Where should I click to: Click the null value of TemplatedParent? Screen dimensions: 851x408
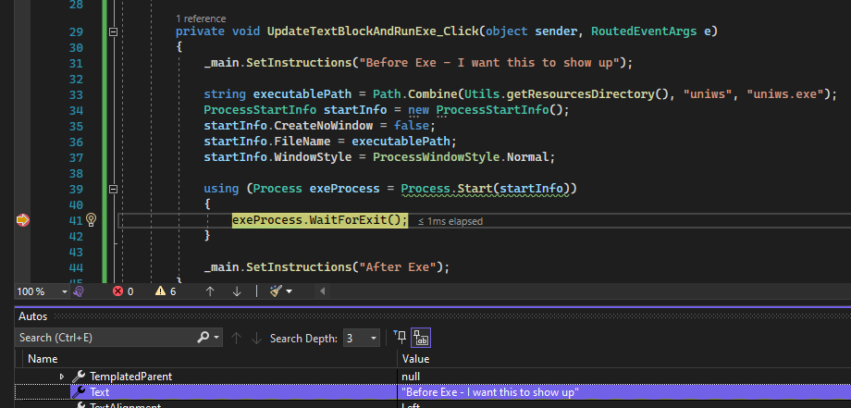[411, 376]
